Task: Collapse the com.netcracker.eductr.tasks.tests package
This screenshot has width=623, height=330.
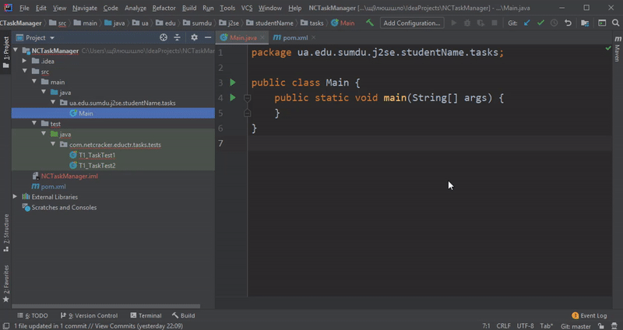Action: click(53, 144)
